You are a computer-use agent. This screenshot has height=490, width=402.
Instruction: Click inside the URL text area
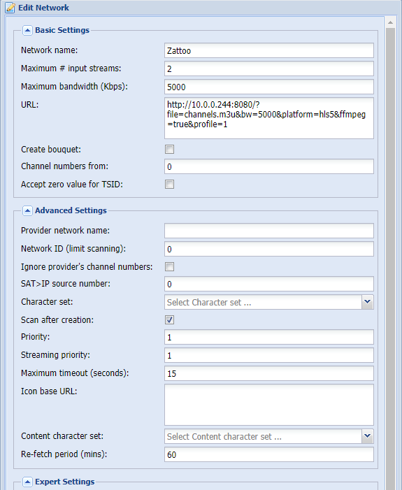point(269,118)
